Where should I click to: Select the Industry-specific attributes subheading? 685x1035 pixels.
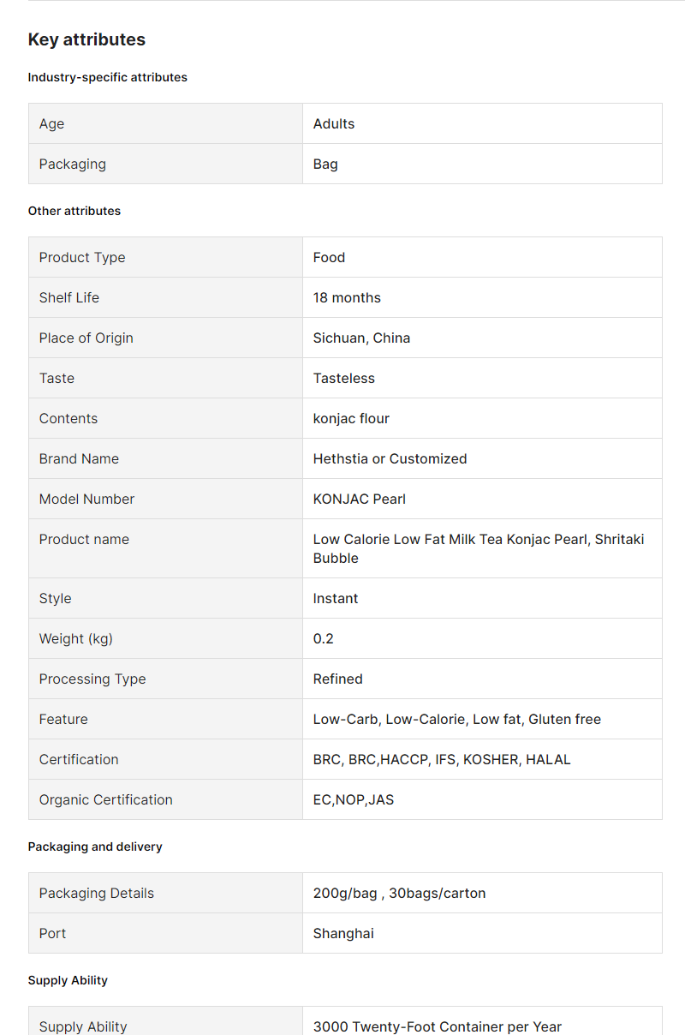(x=107, y=77)
